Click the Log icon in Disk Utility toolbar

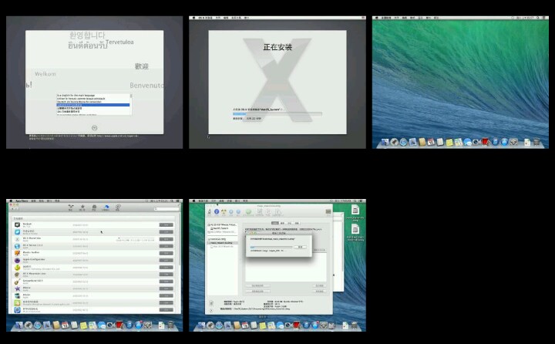pyautogui.click(x=328, y=211)
